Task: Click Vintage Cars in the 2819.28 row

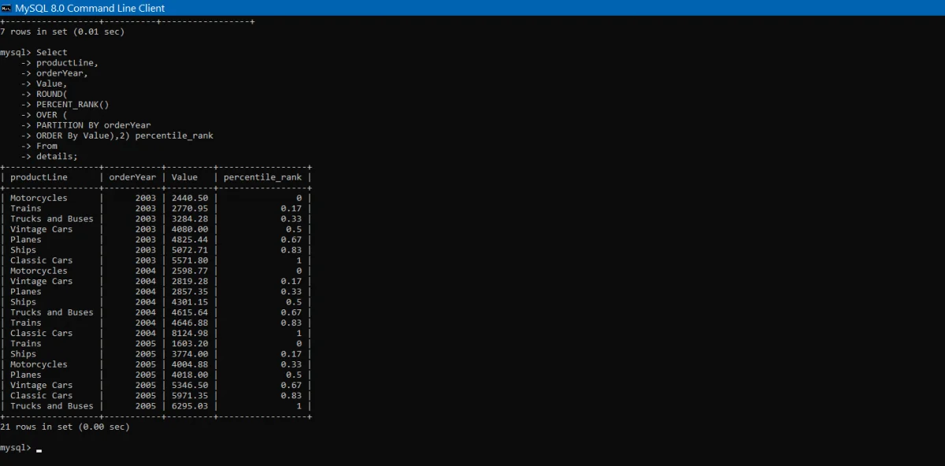Action: point(41,281)
